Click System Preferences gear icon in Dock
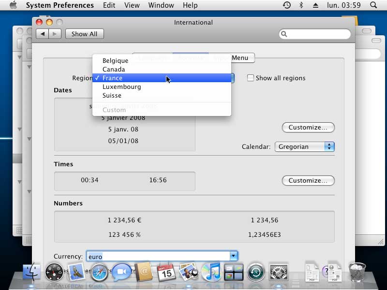 [279, 272]
